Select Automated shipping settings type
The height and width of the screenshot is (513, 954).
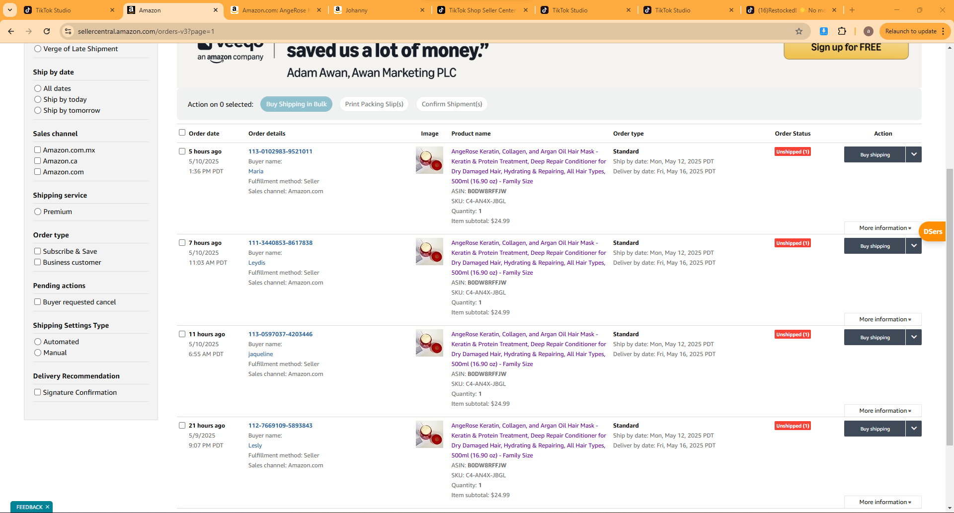point(38,342)
